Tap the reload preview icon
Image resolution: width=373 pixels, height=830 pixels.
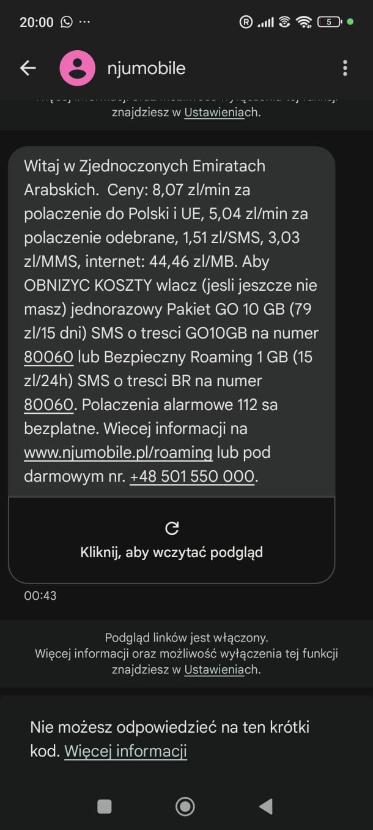click(172, 528)
